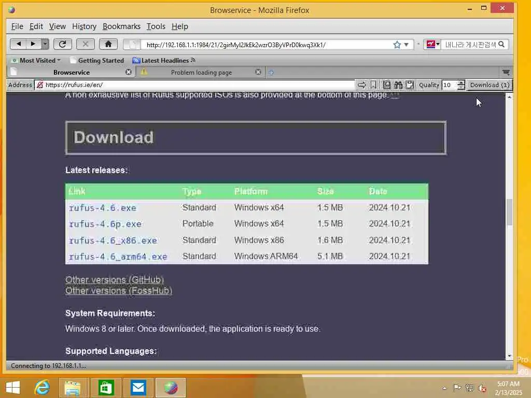Image resolution: width=531 pixels, height=398 pixels.
Task: Click the insecure lock icon in Address bar
Action: tap(40, 84)
